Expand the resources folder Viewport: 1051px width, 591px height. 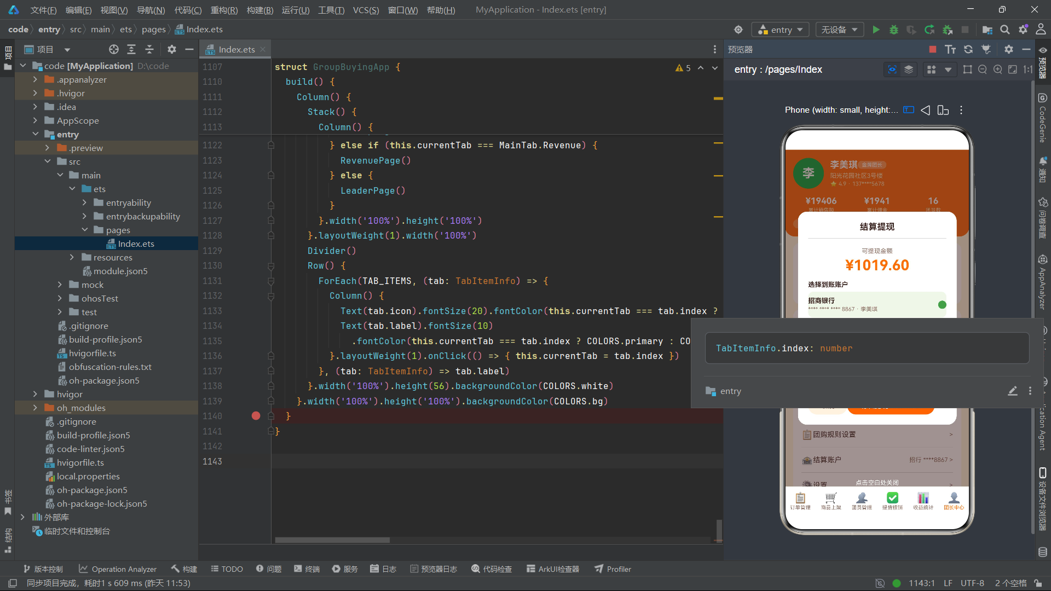[x=72, y=257]
